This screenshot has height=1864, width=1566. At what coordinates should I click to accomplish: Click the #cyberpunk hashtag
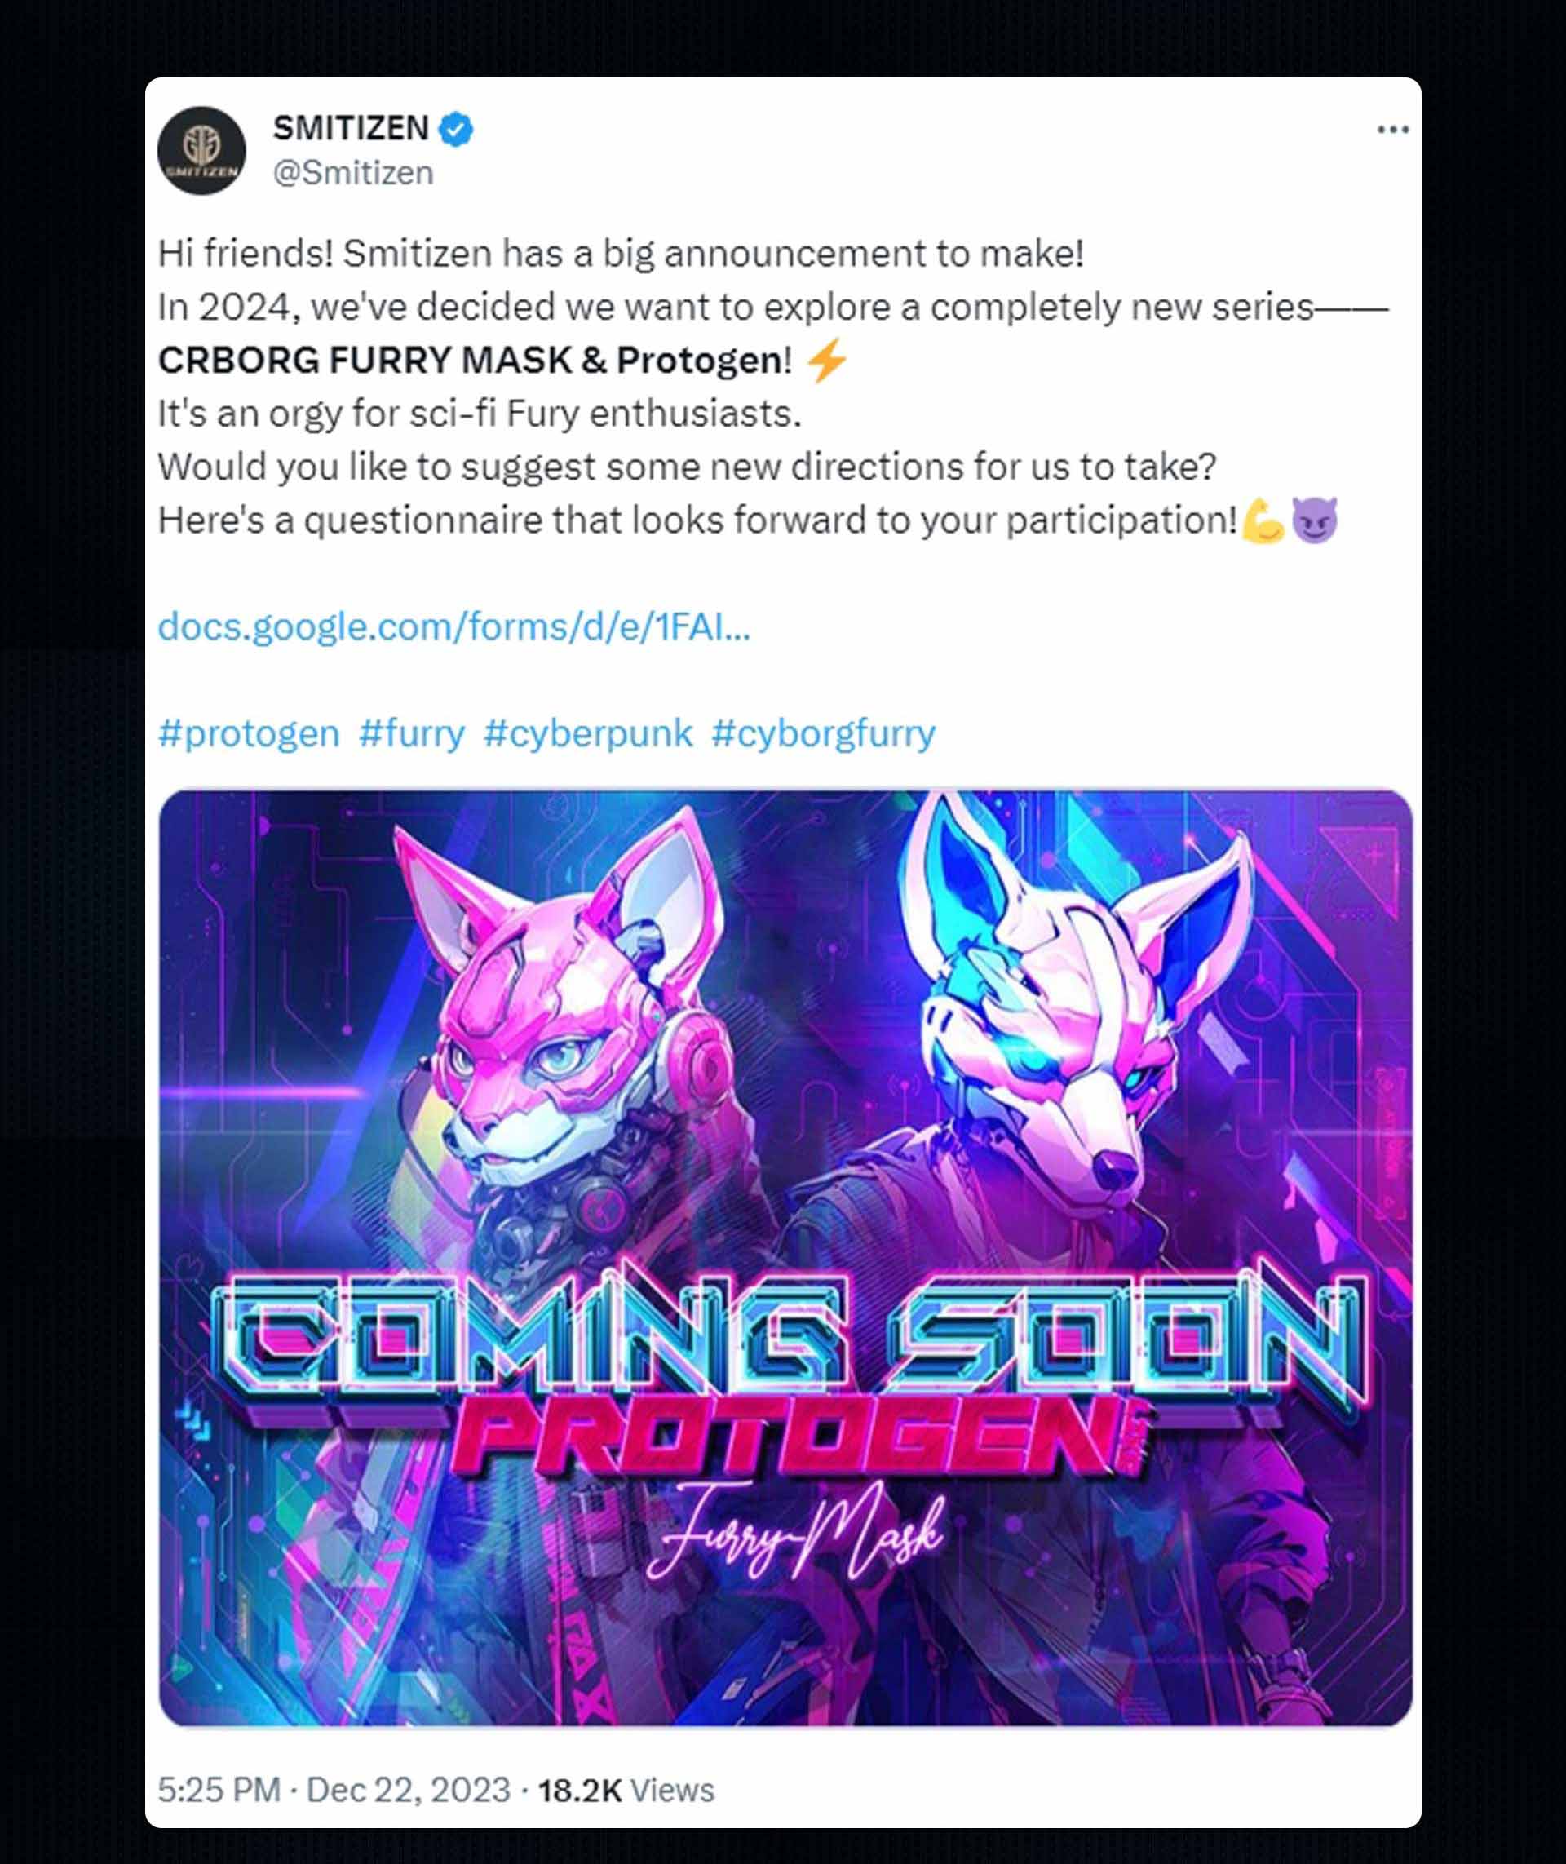click(588, 733)
